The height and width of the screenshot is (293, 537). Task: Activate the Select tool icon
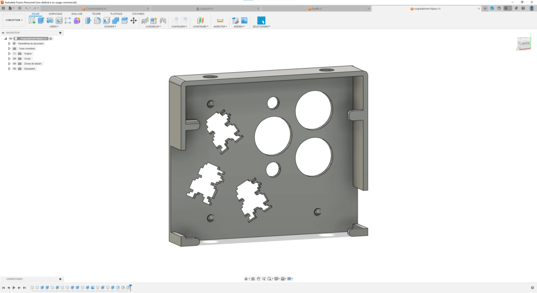(x=261, y=20)
